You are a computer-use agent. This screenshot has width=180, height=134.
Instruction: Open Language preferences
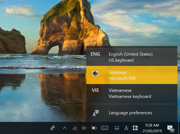132,113
